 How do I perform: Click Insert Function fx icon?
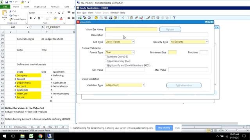point(43,27)
